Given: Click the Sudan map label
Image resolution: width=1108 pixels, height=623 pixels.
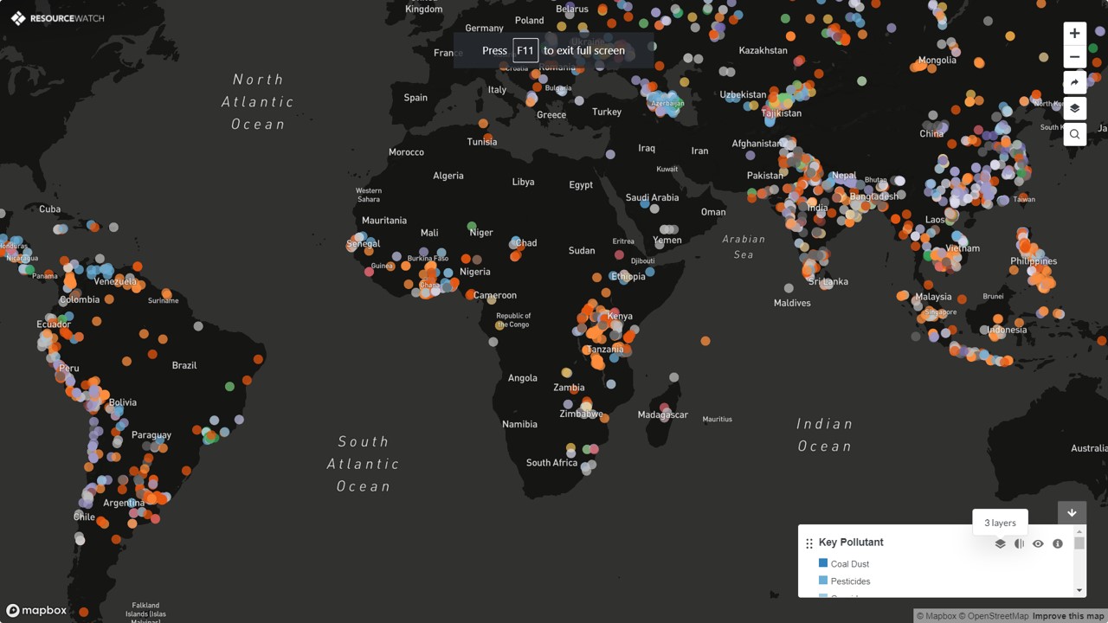Looking at the screenshot, I should [582, 251].
